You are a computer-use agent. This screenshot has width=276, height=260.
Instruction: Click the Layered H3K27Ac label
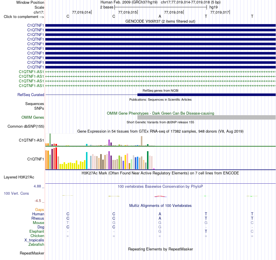tap(19, 177)
